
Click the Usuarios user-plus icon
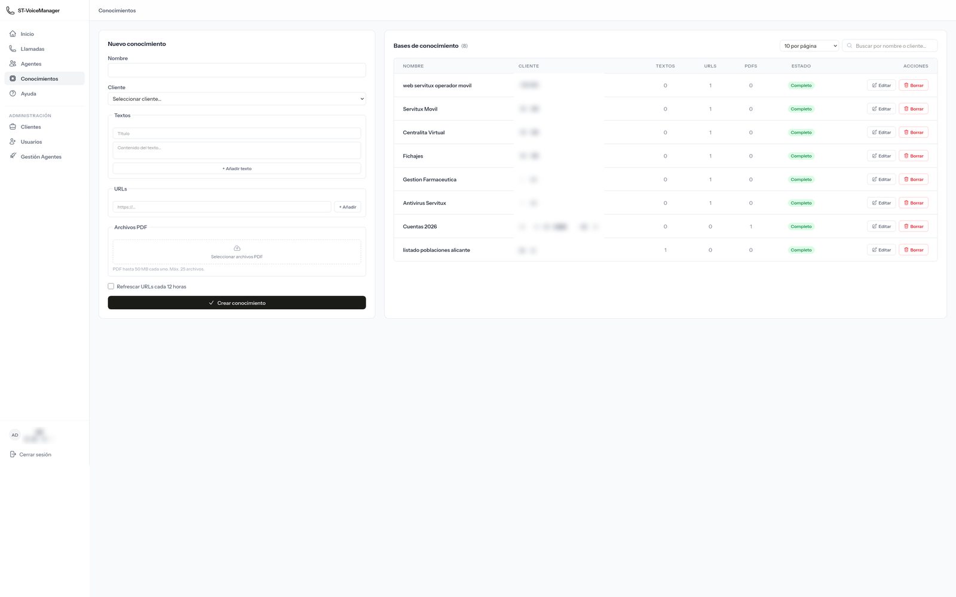[x=13, y=141]
